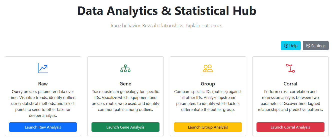This screenshot has height=138, width=334.
Task: Click the Raw line chart icon
Action: [43, 68]
